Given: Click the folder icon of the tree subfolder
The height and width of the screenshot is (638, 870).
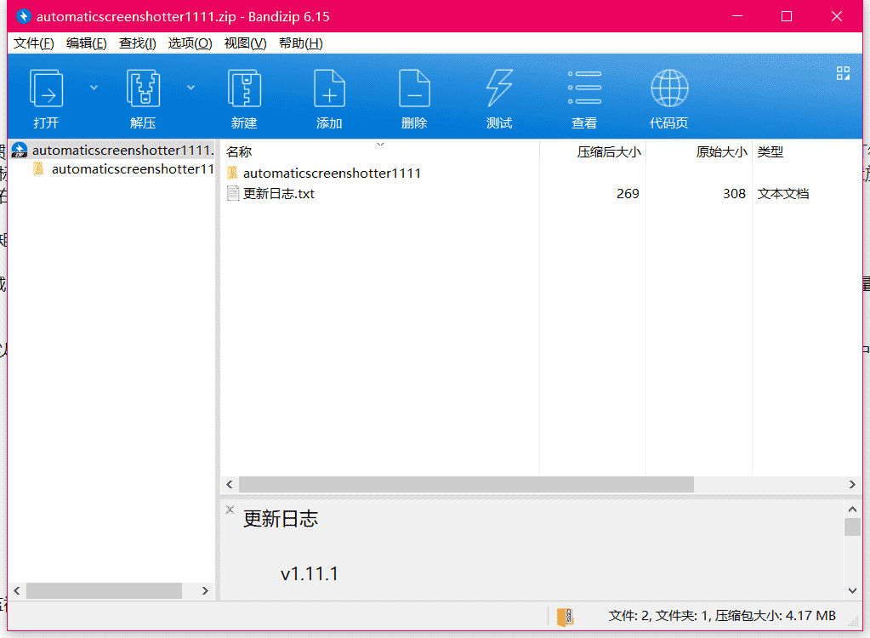Looking at the screenshot, I should click(38, 168).
